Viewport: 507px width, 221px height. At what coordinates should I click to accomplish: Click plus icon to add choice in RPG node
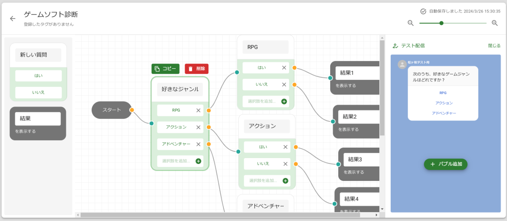tap(284, 101)
